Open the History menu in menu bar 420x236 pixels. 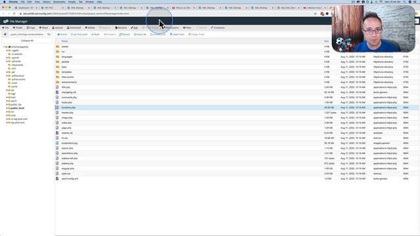[47, 2]
